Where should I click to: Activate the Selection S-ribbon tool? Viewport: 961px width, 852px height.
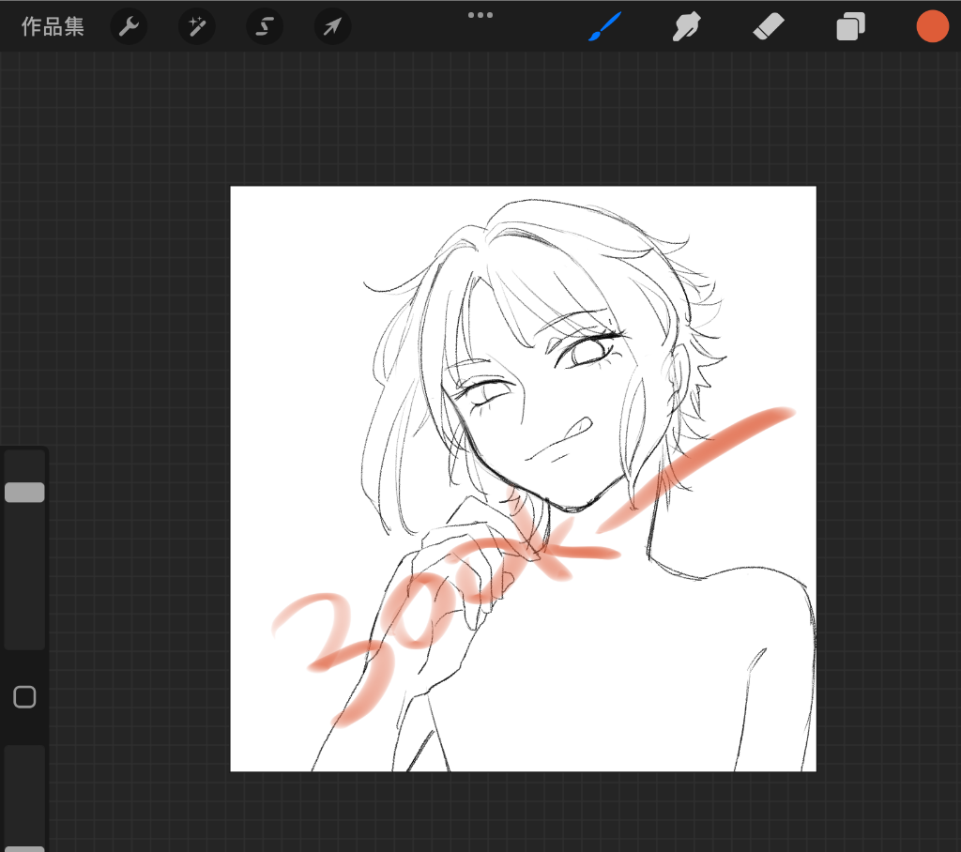[265, 26]
